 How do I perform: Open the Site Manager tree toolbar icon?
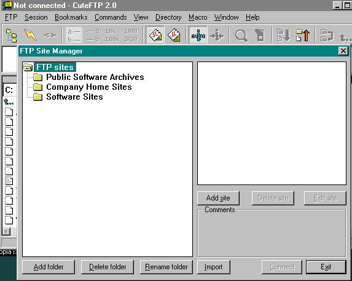[x=11, y=35]
